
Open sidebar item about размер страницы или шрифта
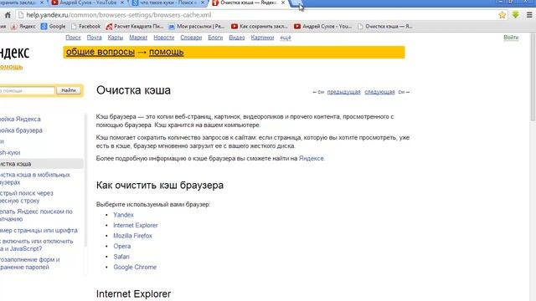click(39, 231)
